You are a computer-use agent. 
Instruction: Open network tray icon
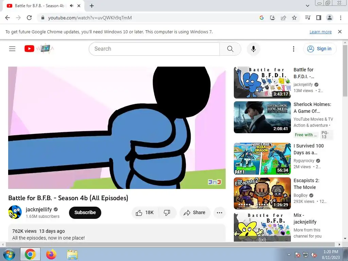(x=306, y=255)
